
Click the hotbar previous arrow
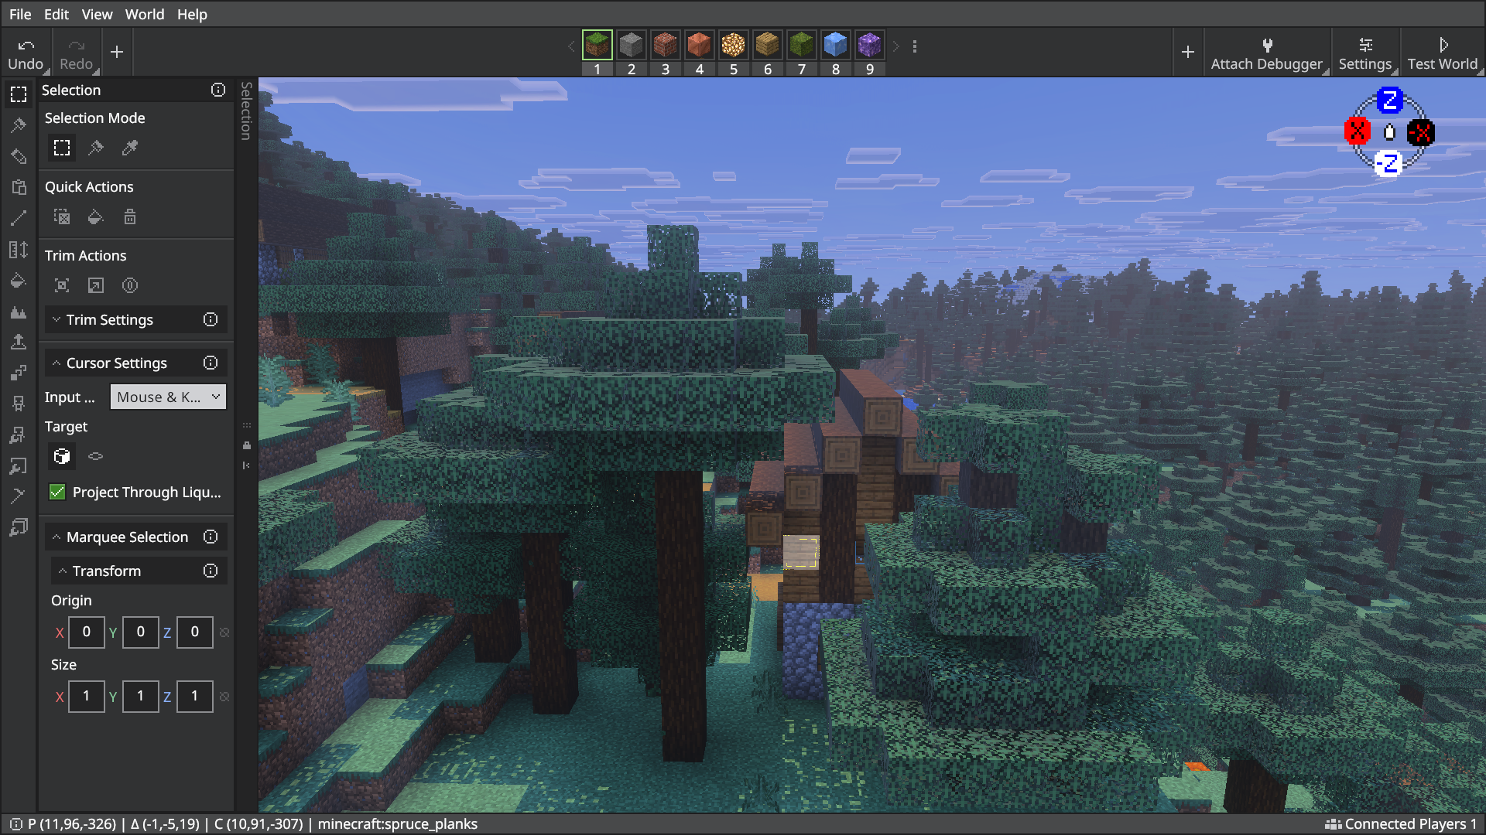pyautogui.click(x=572, y=46)
